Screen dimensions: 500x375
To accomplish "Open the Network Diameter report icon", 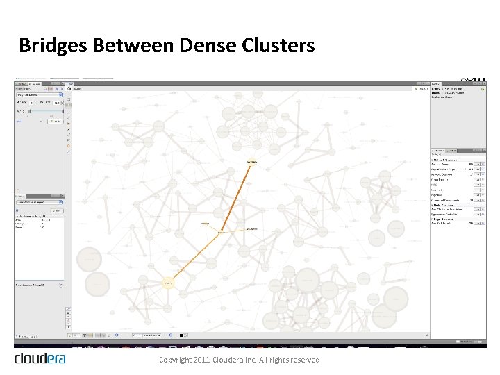I will pyautogui.click(x=483, y=174).
